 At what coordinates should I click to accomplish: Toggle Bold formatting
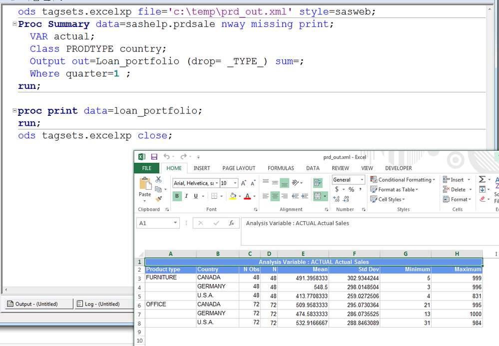pyautogui.click(x=177, y=196)
